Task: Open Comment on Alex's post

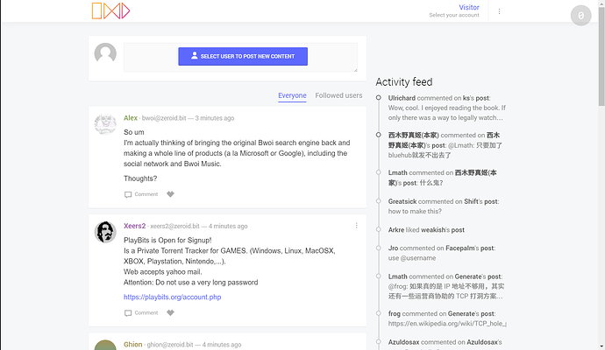Action: coord(141,194)
